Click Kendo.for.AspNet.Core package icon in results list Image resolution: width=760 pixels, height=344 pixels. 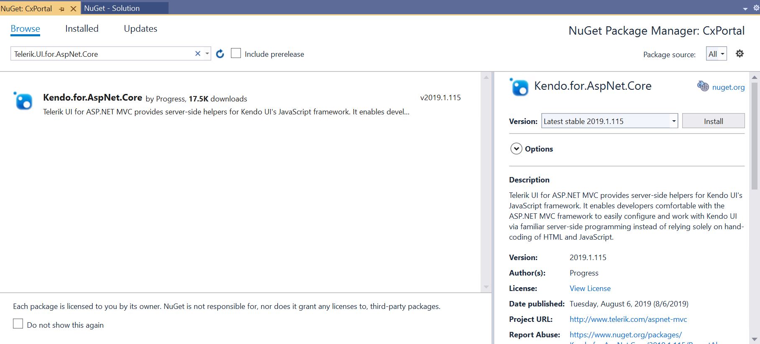click(23, 101)
